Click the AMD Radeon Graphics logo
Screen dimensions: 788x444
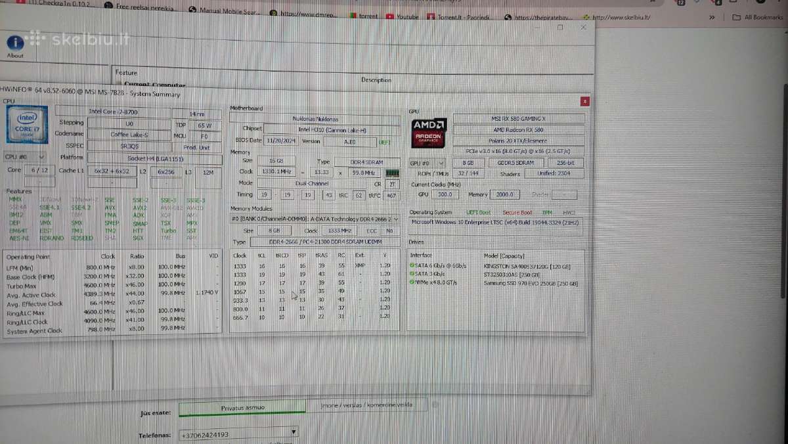[x=430, y=132]
